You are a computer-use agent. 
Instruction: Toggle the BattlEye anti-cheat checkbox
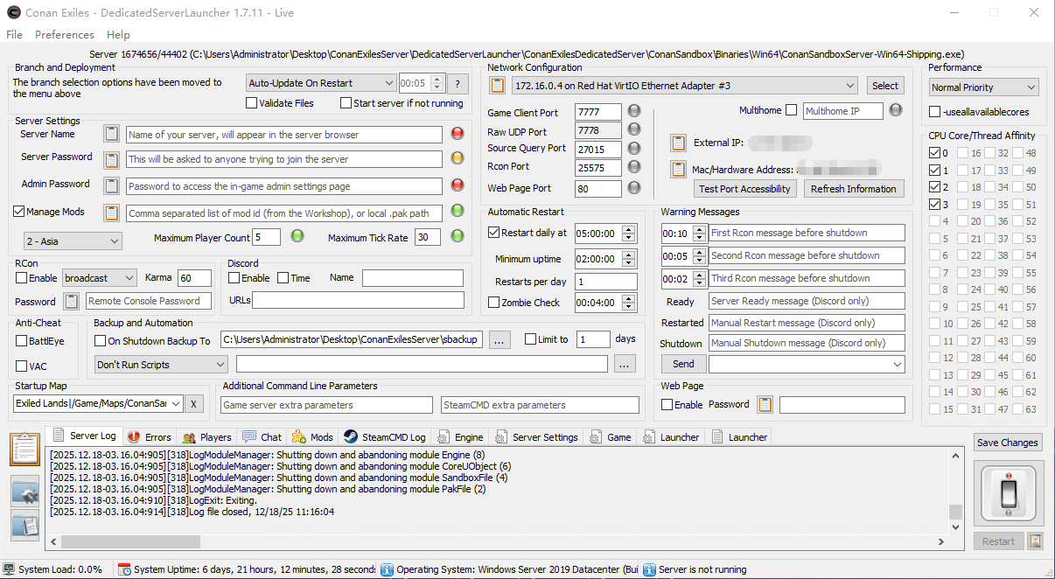coord(22,341)
